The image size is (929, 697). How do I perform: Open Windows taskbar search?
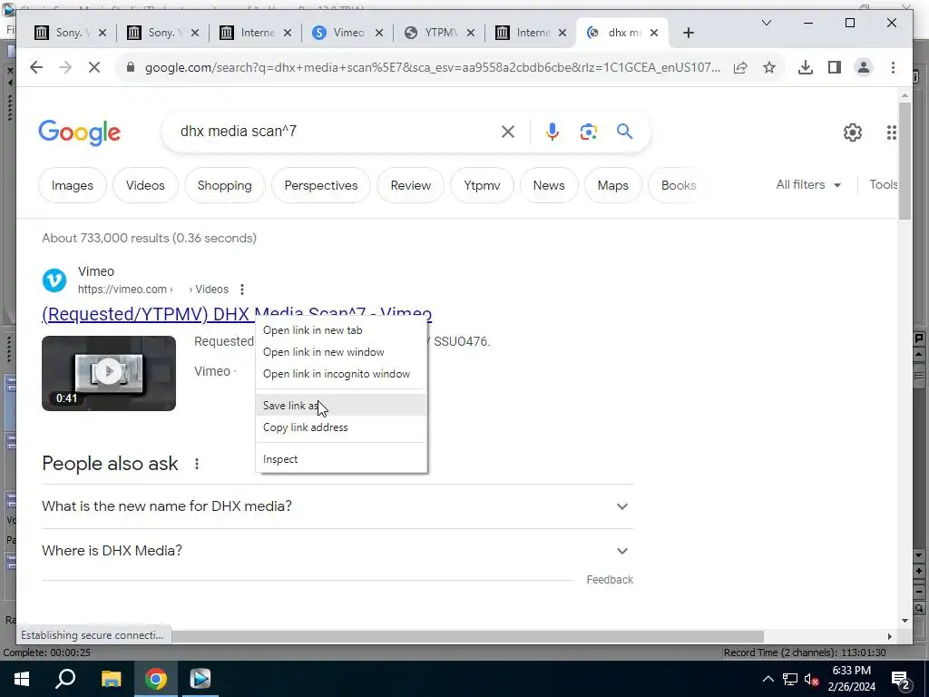tap(65, 679)
